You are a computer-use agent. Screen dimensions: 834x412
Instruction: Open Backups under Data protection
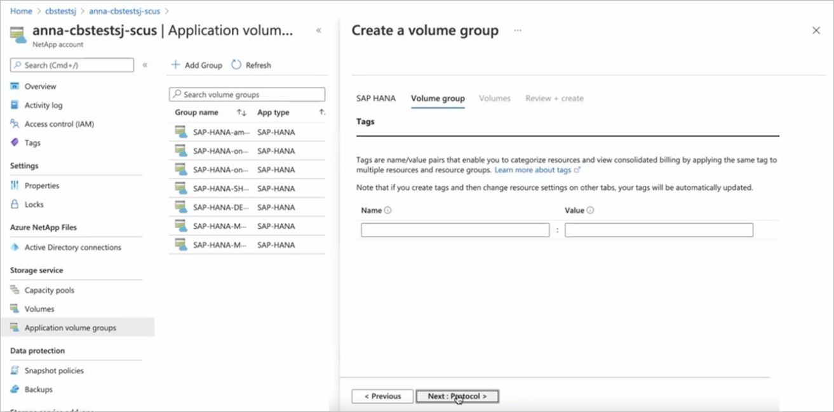pos(38,389)
